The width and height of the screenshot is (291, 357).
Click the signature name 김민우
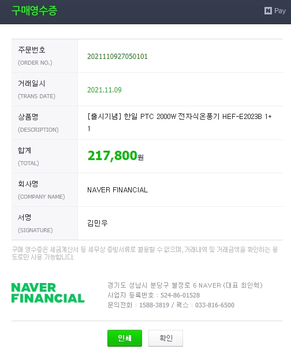click(98, 223)
